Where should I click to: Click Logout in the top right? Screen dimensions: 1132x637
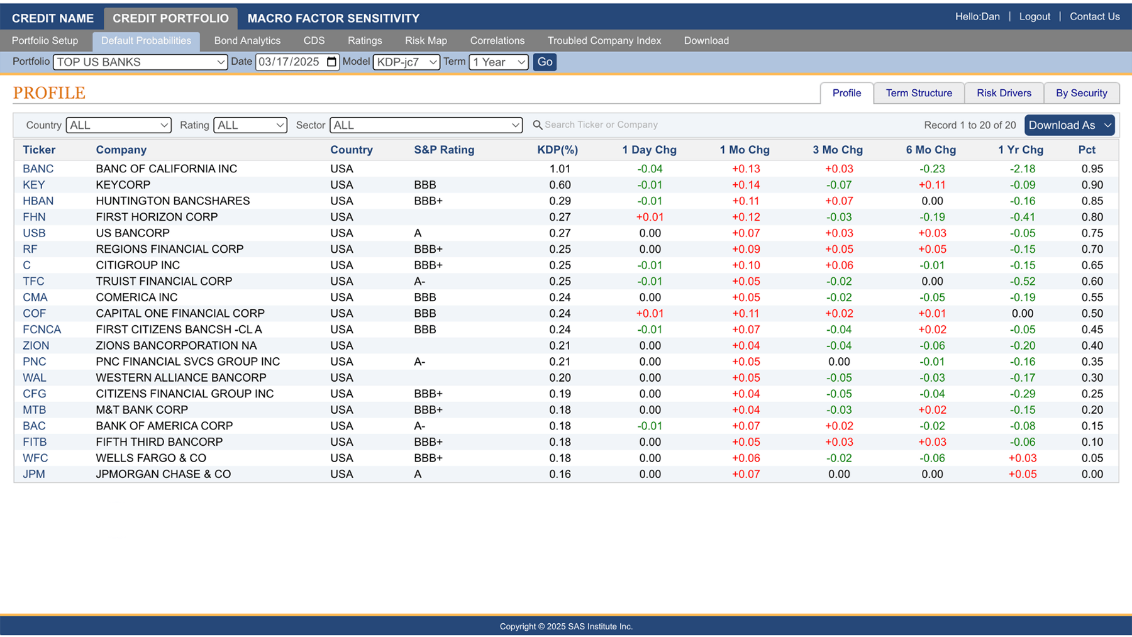[x=1034, y=16]
